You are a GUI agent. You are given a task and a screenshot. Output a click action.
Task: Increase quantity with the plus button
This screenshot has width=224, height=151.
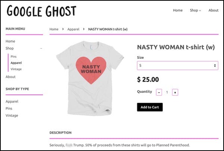(175, 92)
